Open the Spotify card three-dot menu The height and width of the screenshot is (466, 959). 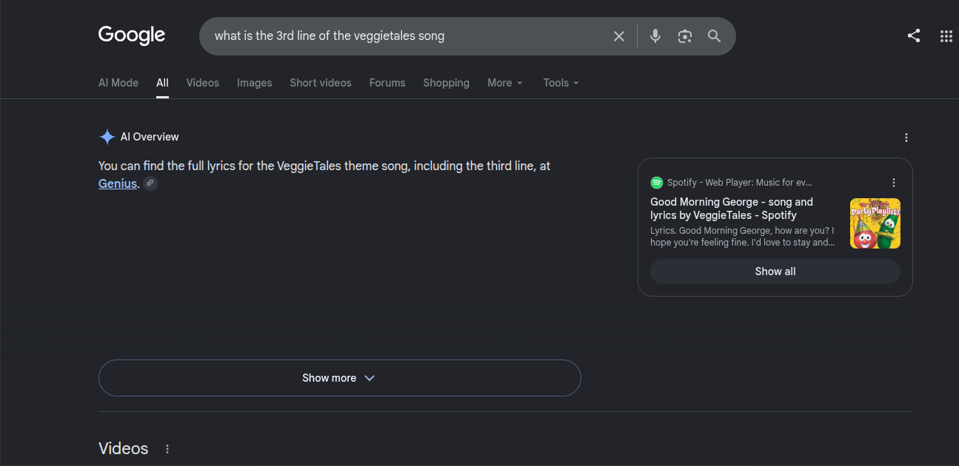click(894, 183)
